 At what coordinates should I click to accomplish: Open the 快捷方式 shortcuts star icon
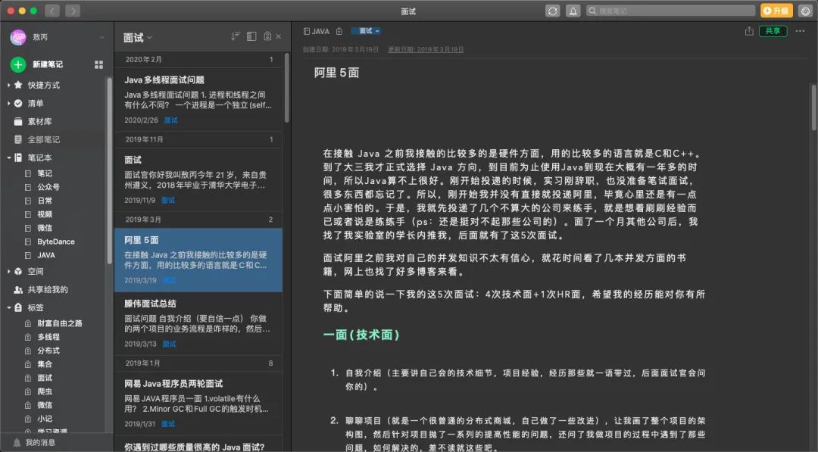click(x=18, y=85)
